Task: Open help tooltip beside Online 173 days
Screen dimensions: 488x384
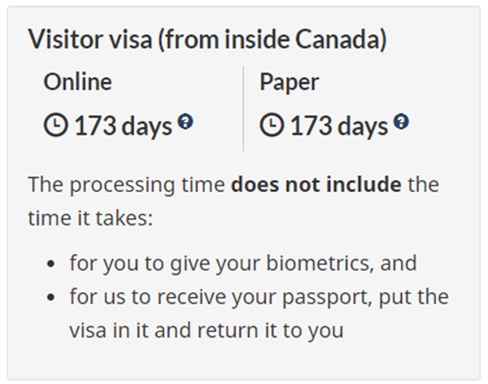Action: click(185, 121)
